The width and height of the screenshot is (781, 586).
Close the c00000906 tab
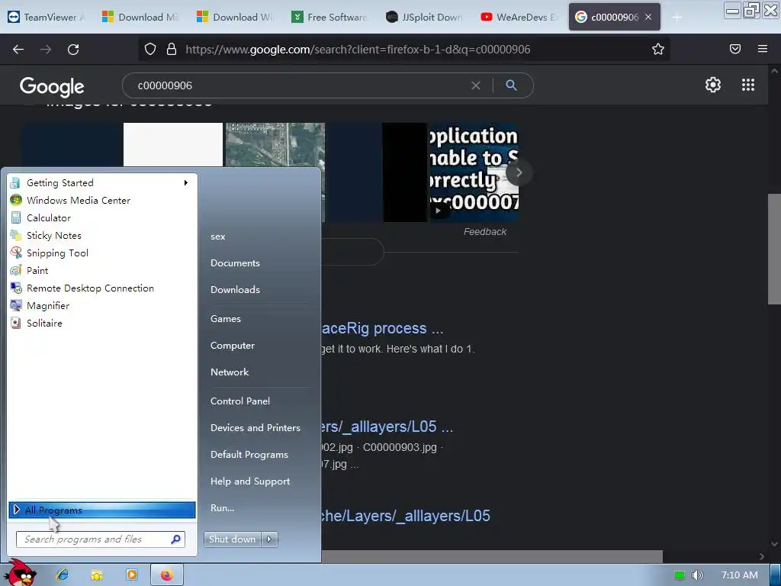tap(648, 17)
